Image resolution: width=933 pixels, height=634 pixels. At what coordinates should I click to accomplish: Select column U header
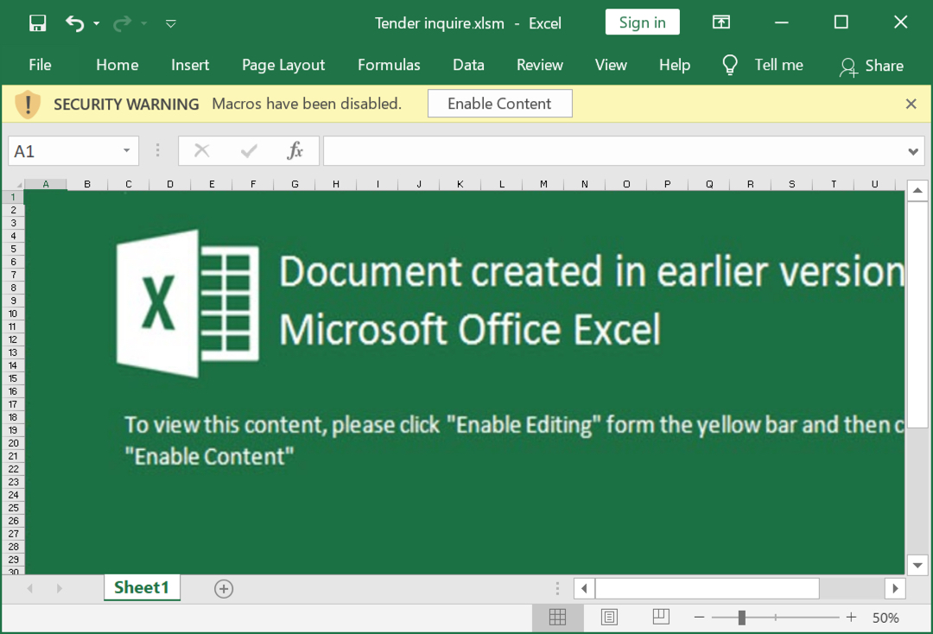point(874,184)
